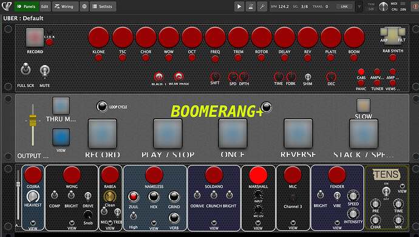Screen dimensions: 419x237
Task: Start the global transport play button
Action: (239, 7)
